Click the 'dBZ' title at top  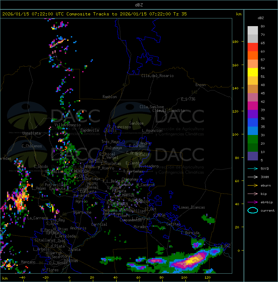(x=139, y=5)
